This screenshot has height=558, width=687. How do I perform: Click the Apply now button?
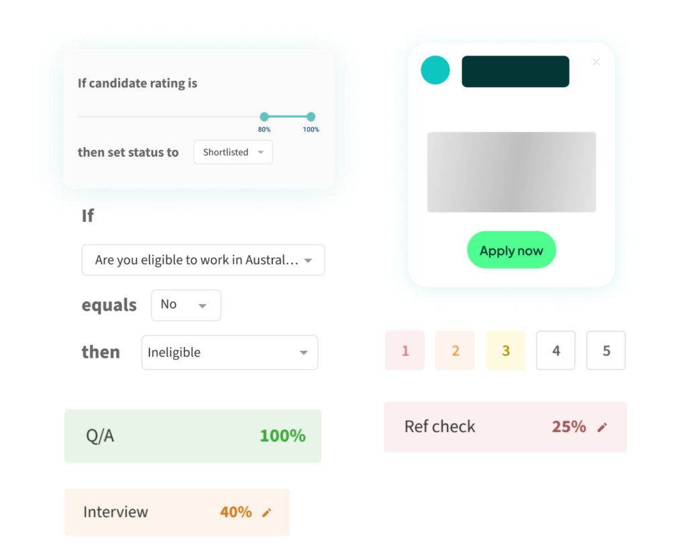click(511, 250)
